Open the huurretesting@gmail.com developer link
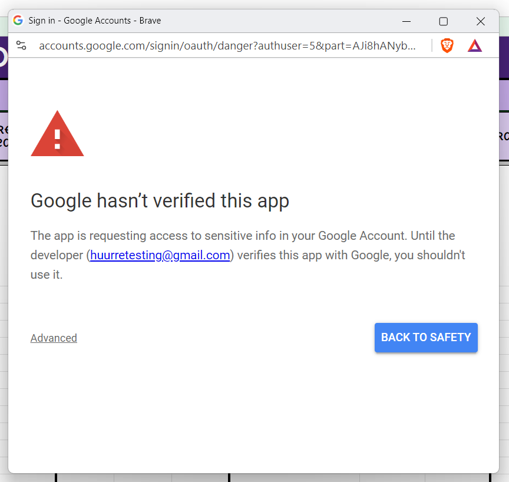Screen dimensions: 509x482 pyautogui.click(x=160, y=255)
